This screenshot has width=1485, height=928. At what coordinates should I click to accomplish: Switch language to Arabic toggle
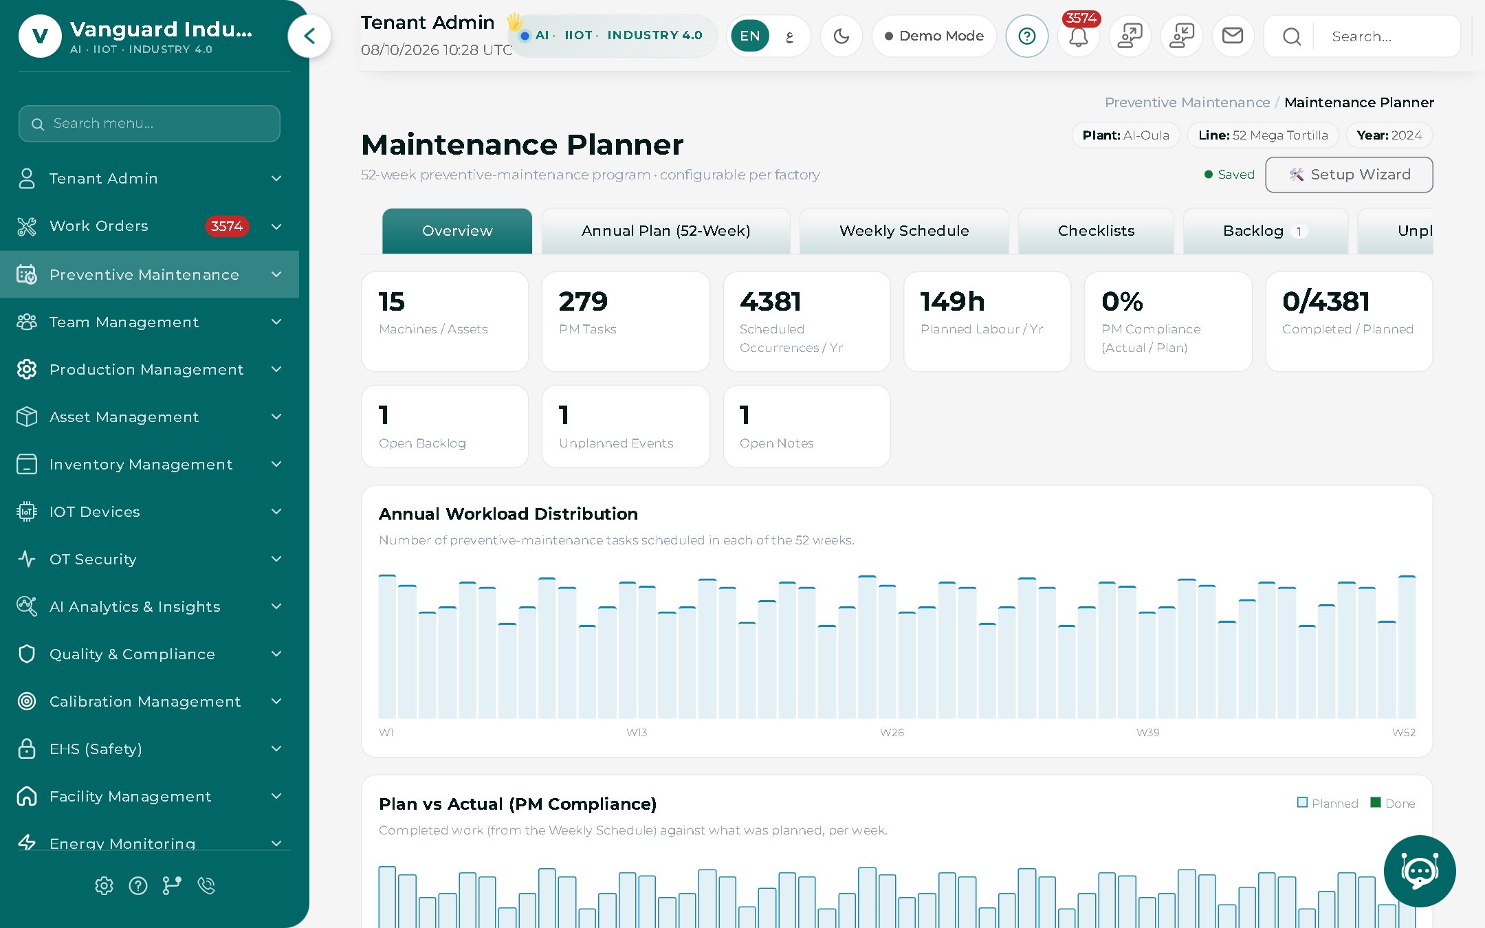(789, 36)
